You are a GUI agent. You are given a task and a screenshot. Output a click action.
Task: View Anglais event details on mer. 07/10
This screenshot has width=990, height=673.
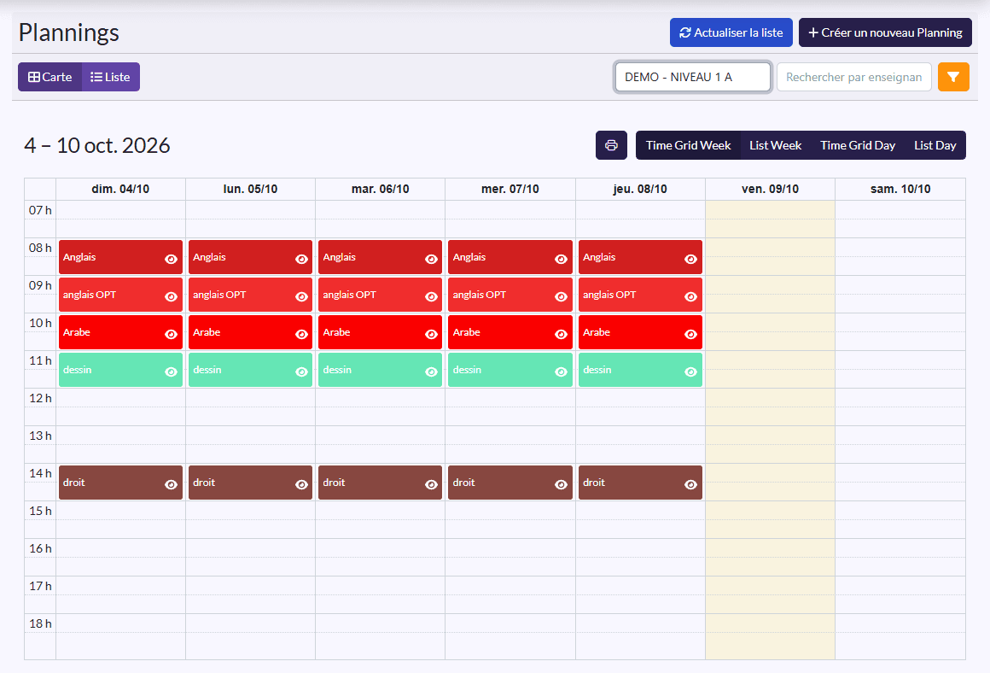point(561,259)
